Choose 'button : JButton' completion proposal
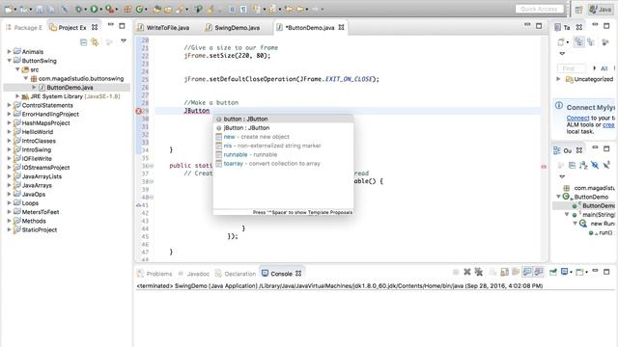Screen dimensions: 618x347 click(283, 119)
